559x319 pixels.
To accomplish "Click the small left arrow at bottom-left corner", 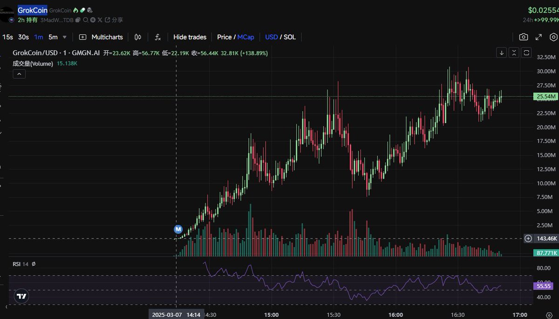I will tap(7, 307).
